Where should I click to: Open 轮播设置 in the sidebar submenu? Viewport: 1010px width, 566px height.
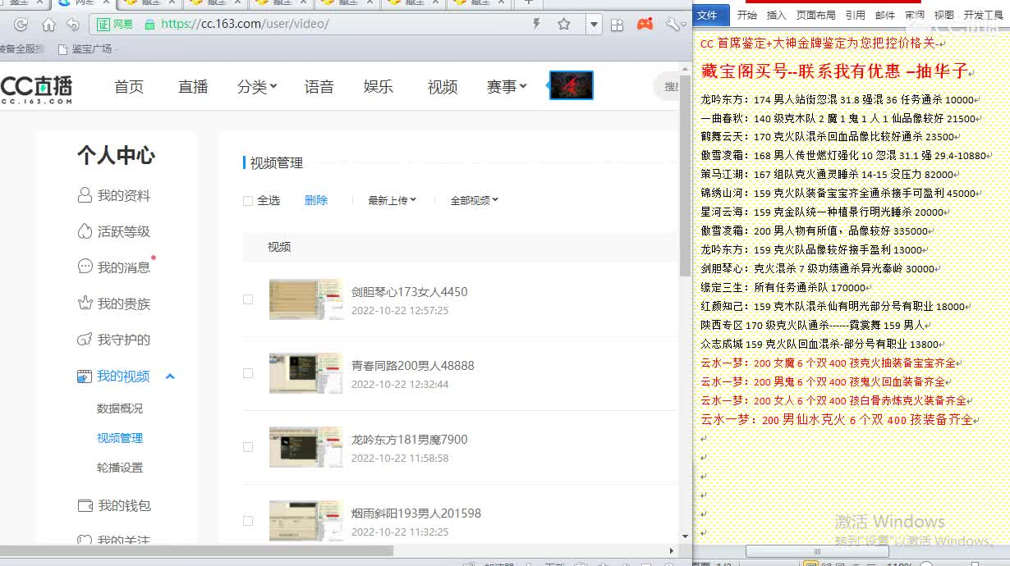(120, 468)
